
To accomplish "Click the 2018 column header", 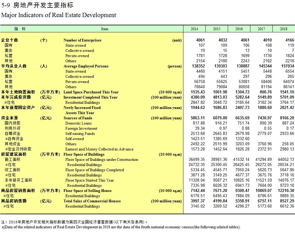I will pos(284,29).
